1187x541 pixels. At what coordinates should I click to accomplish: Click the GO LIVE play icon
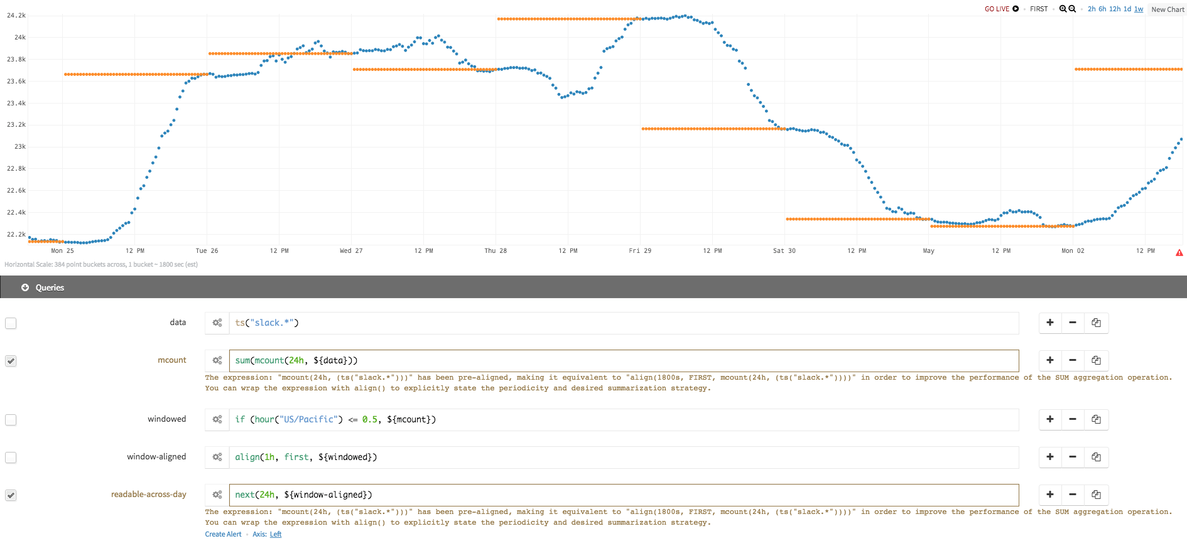click(x=1016, y=9)
